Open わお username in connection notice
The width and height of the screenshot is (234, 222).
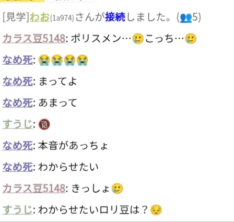pyautogui.click(x=40, y=17)
